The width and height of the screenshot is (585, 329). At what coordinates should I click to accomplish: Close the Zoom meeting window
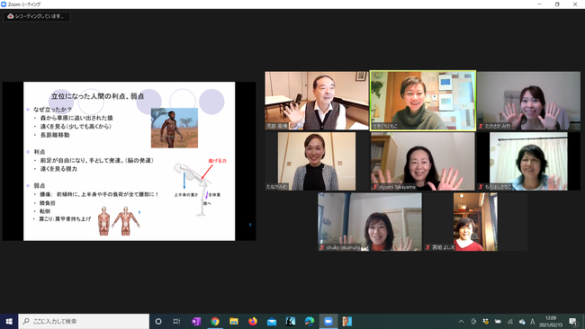tap(575, 4)
